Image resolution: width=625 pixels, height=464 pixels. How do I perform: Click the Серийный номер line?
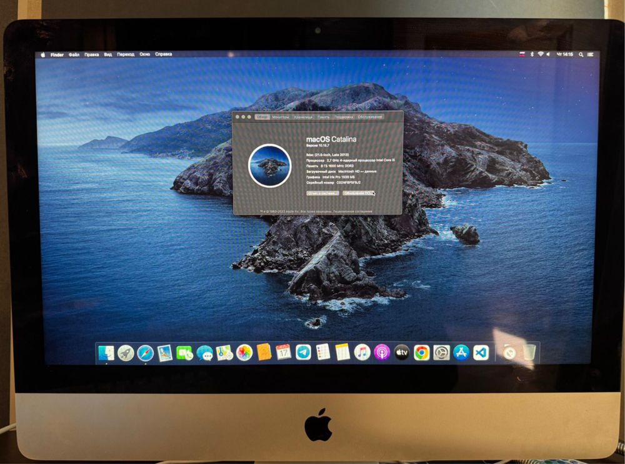click(x=333, y=182)
